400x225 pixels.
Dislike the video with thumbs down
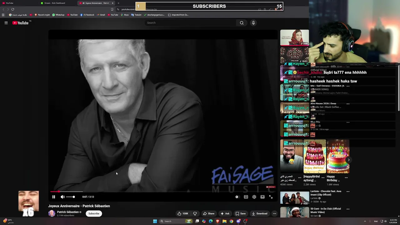coord(195,213)
